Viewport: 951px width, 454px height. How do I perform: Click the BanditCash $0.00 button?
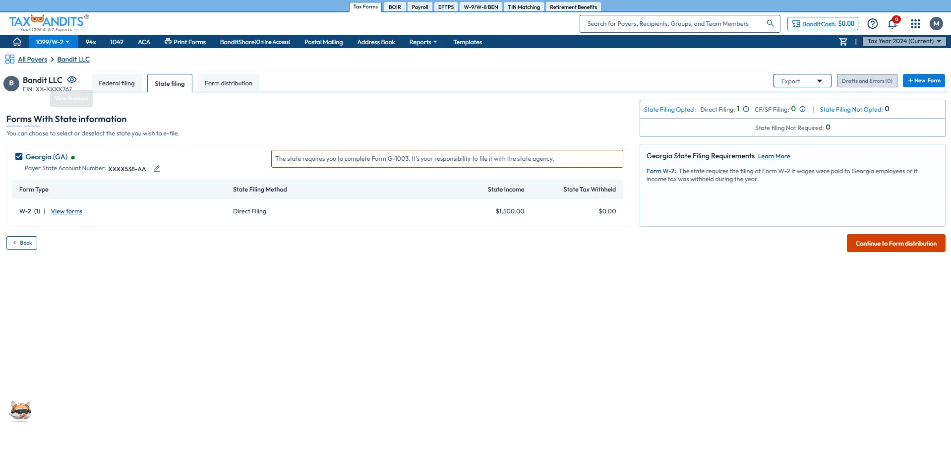(823, 24)
